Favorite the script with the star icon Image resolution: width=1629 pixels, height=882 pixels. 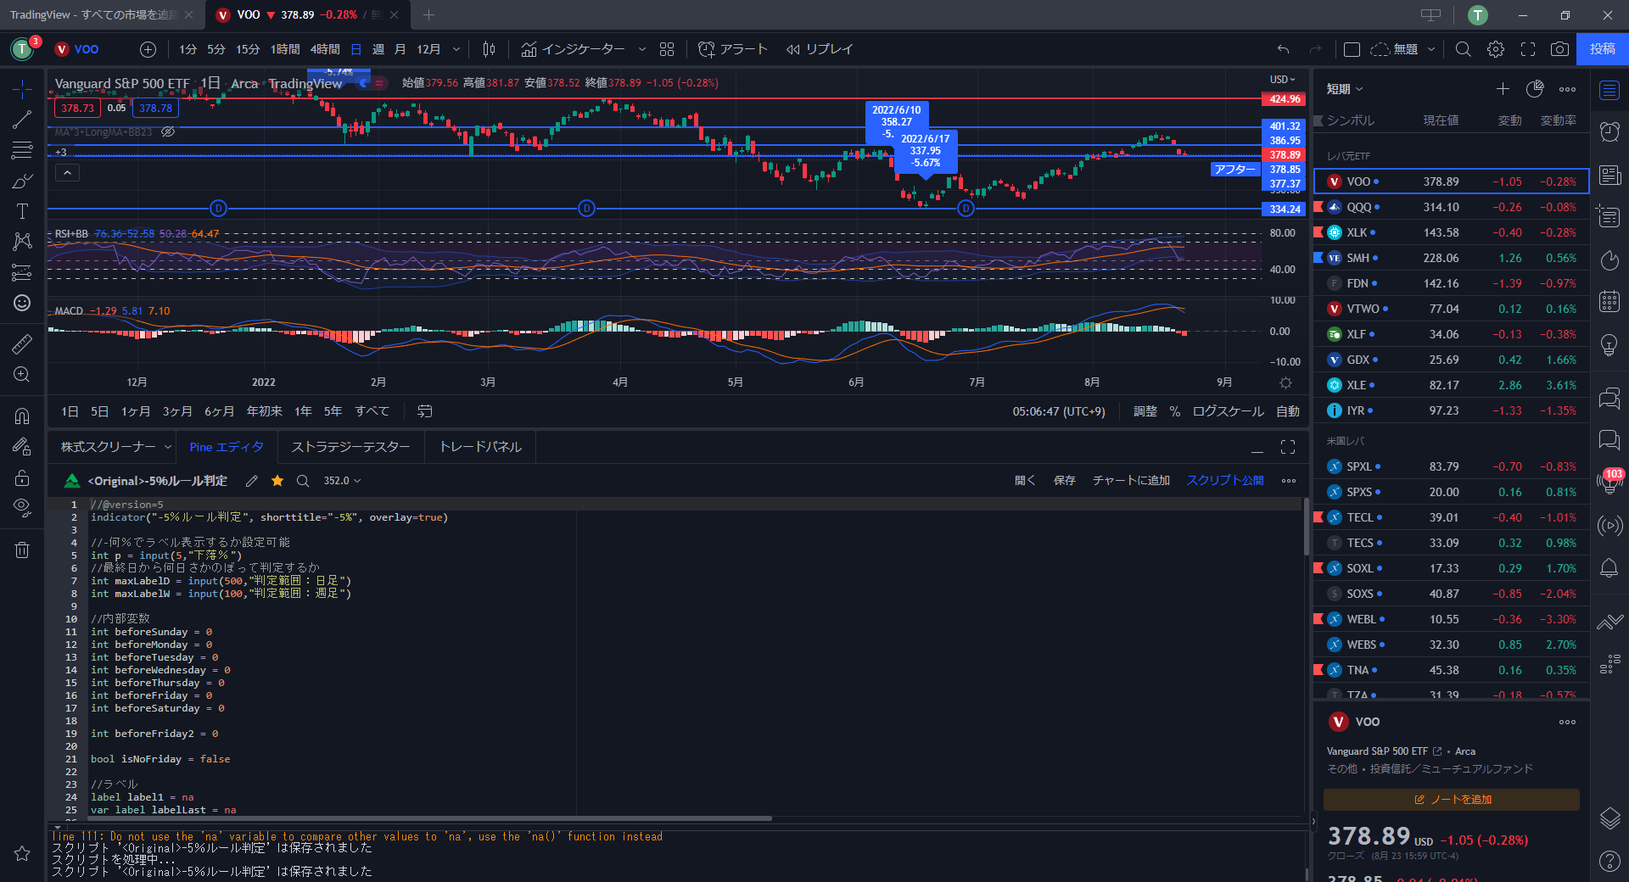point(277,481)
